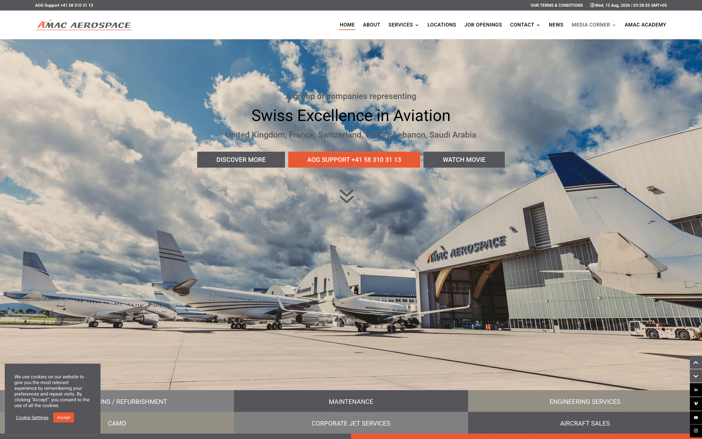702x439 pixels.
Task: Open Cookie Settings link
Action: click(x=32, y=418)
